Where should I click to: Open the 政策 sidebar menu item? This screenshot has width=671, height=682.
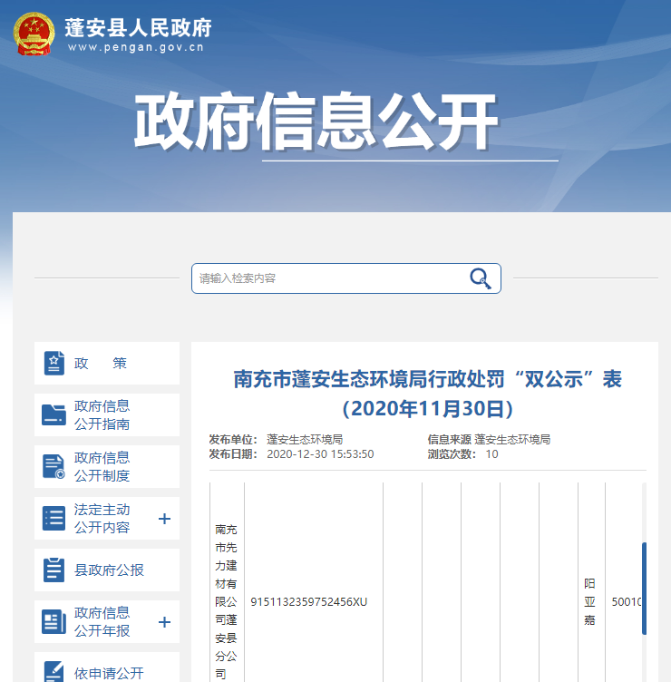(x=107, y=363)
